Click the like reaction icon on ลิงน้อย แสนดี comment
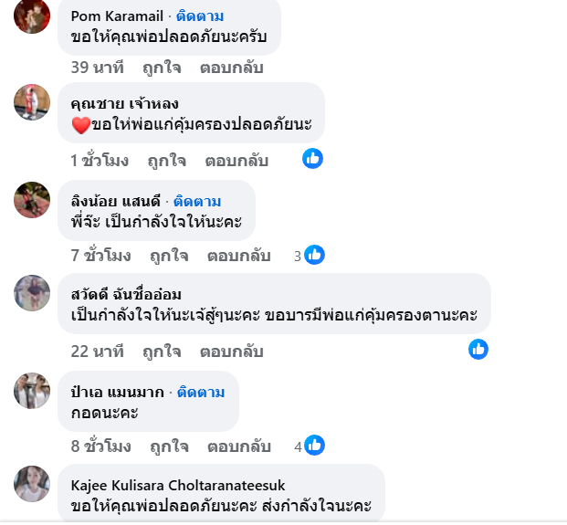 pyautogui.click(x=314, y=256)
